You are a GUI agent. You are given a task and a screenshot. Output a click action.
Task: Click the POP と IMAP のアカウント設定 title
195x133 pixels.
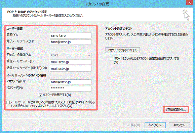click(x=27, y=12)
